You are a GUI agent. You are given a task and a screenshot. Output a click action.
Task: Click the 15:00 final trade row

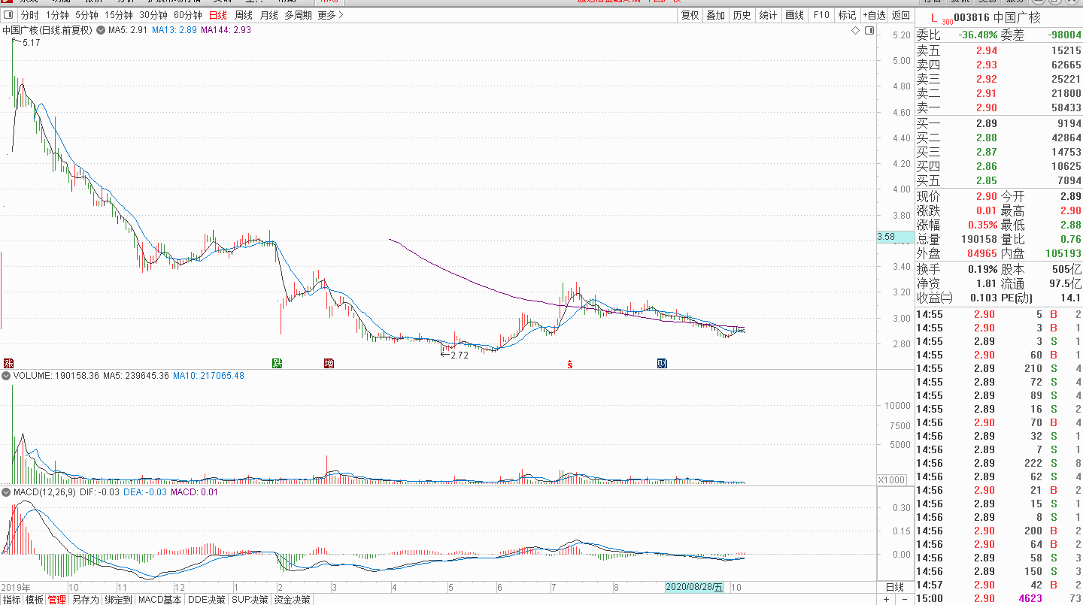tap(999, 599)
